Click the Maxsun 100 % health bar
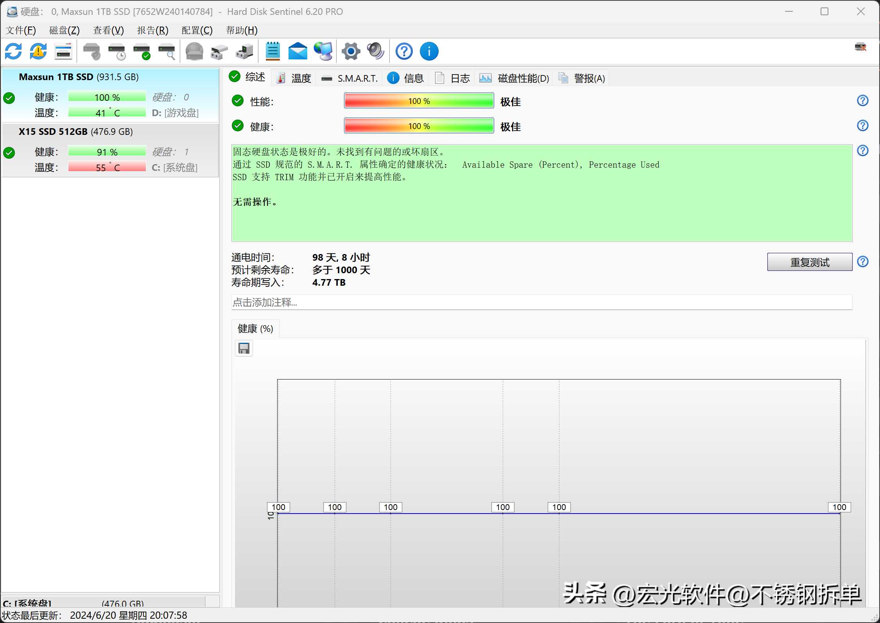The height and width of the screenshot is (623, 880). pos(107,97)
